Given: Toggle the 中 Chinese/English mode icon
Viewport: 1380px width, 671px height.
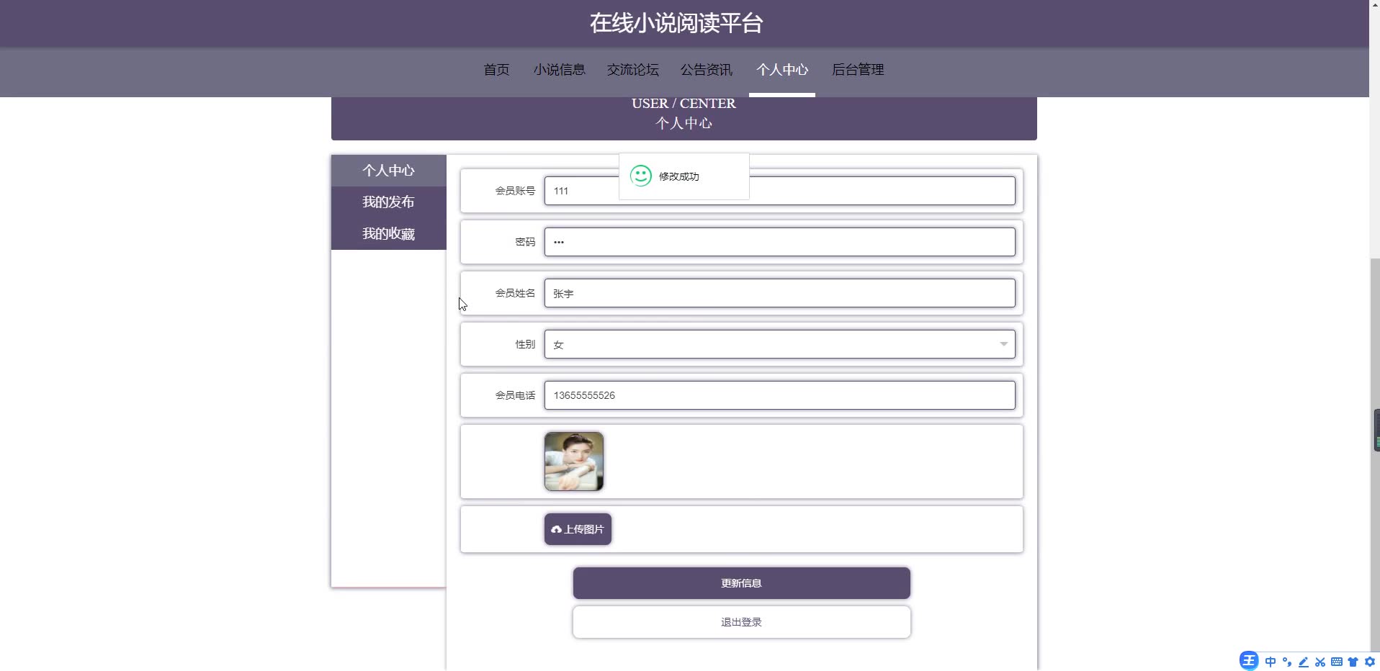Looking at the screenshot, I should point(1271,662).
